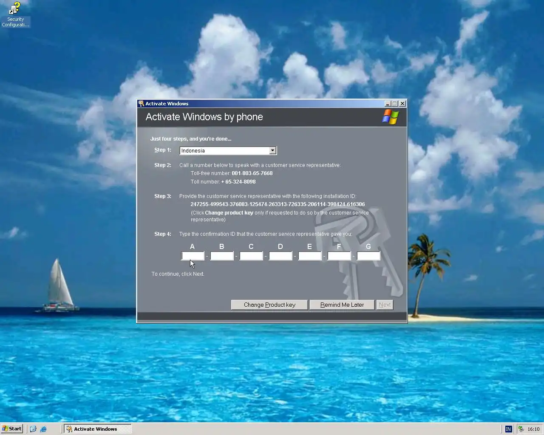The image size is (544, 435).
Task: Open the Start menu
Action: [12, 429]
